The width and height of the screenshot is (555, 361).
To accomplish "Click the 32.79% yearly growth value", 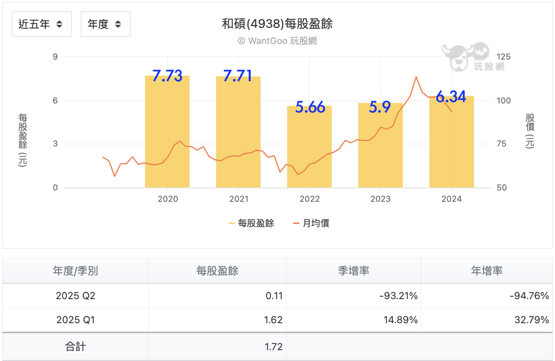I will tap(532, 320).
